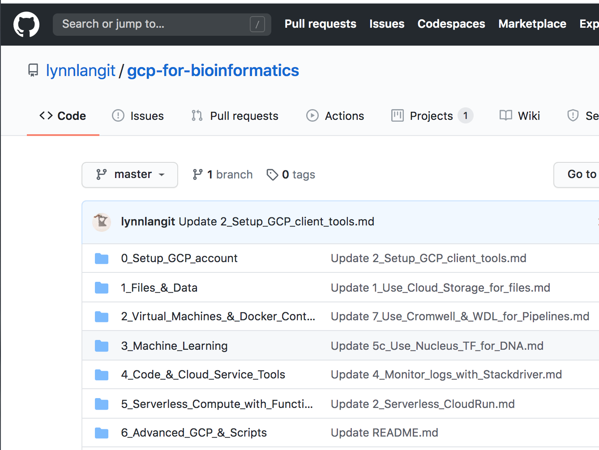This screenshot has height=450, width=599.
Task: Open Marketplace in top bar
Action: [x=532, y=24]
